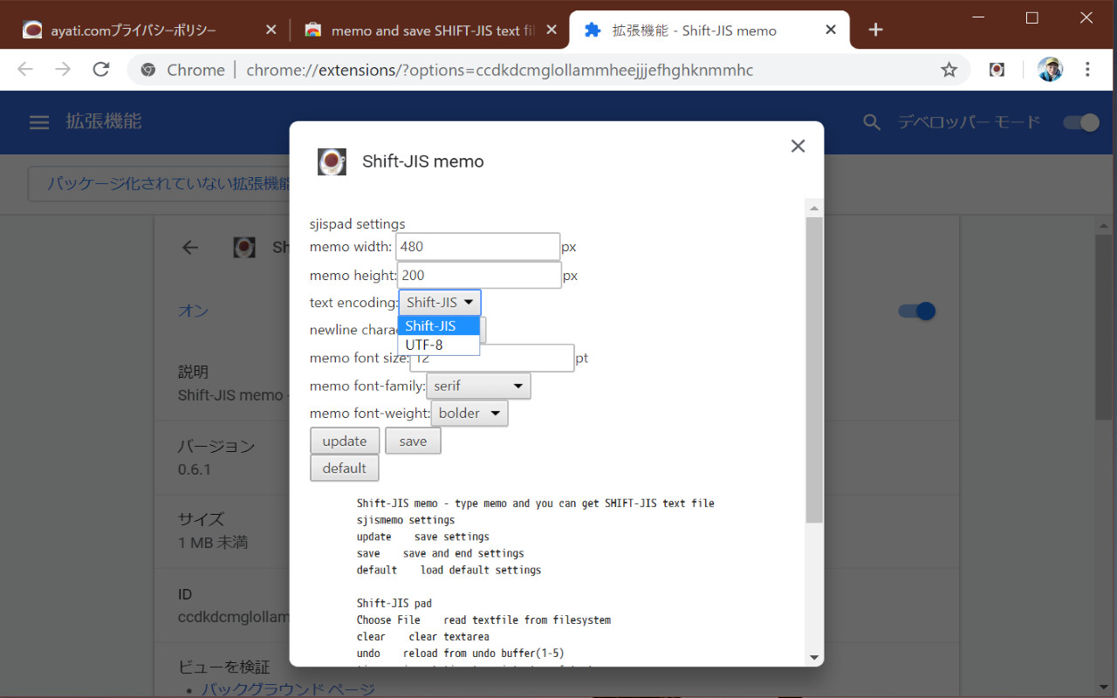Reload the current page
The height and width of the screenshot is (698, 1117).
(101, 70)
